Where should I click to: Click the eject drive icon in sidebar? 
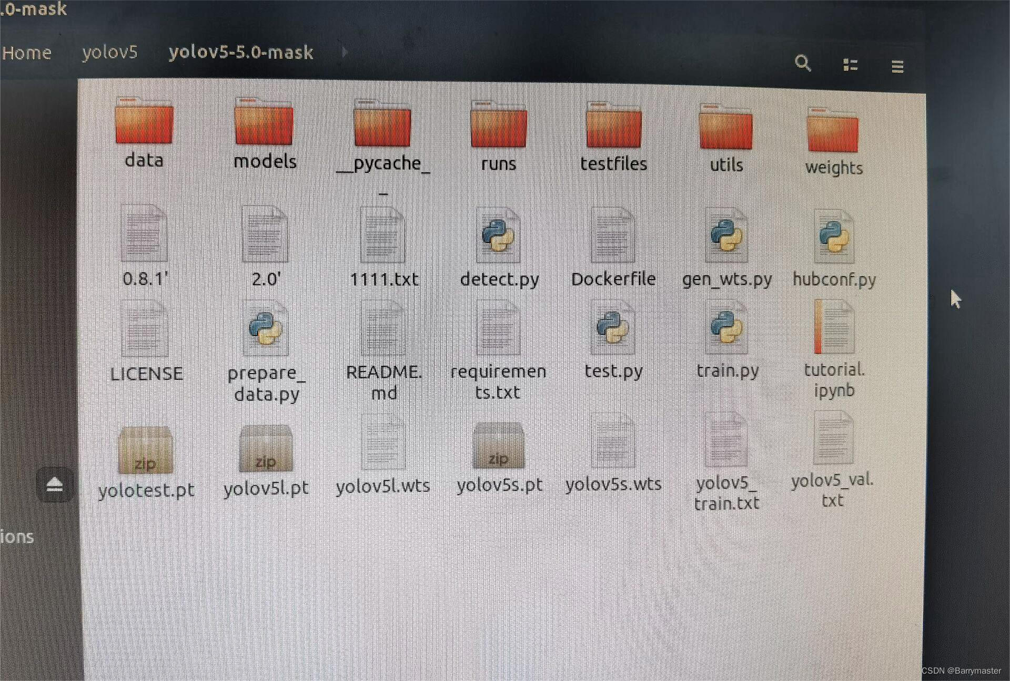pyautogui.click(x=55, y=484)
